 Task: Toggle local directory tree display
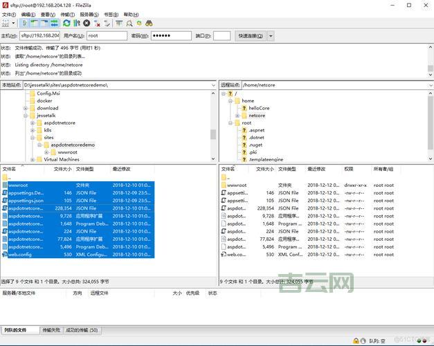33,23
